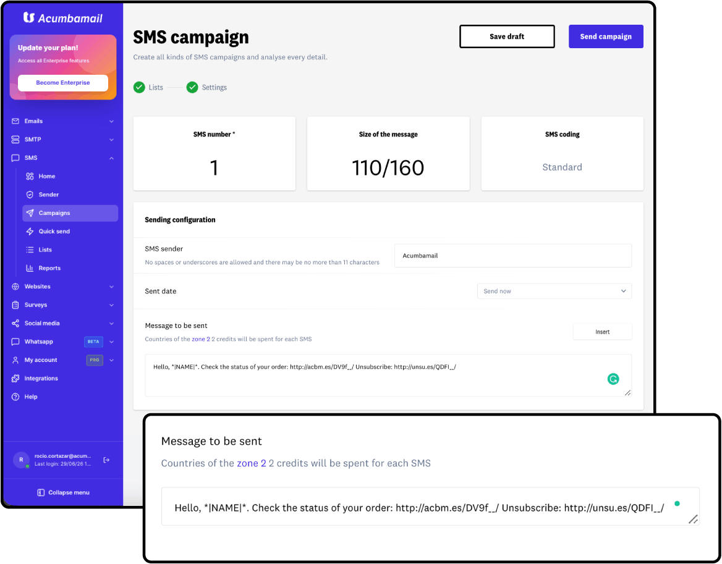Click the Surveys clipboard icon
This screenshot has width=722, height=564.
pos(15,305)
